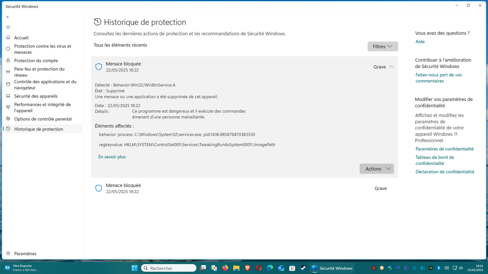Select Historique de protection in sidebar
The width and height of the screenshot is (488, 274).
[42, 129]
